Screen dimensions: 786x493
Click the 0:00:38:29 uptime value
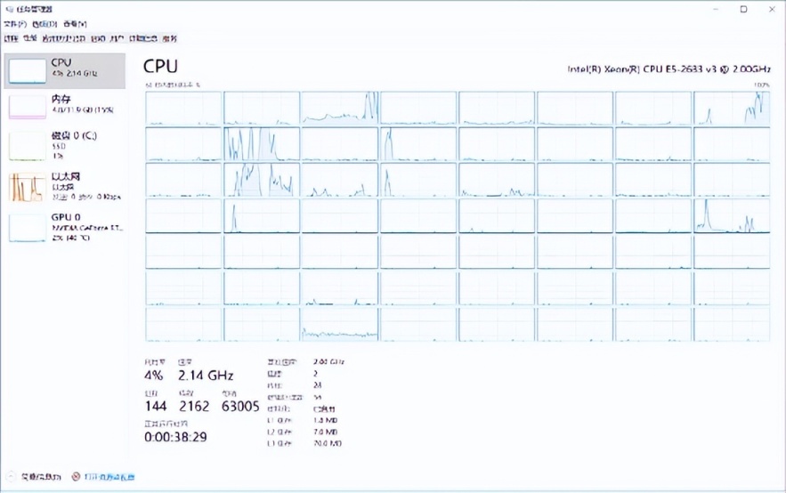pos(175,437)
